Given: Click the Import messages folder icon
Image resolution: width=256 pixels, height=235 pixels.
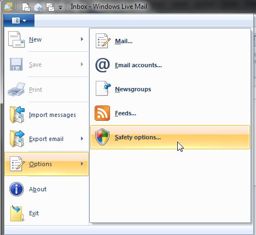Looking at the screenshot, I should point(17,115).
